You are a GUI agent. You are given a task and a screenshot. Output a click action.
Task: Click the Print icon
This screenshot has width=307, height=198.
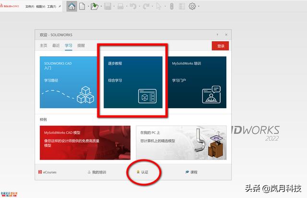(x=120, y=6)
